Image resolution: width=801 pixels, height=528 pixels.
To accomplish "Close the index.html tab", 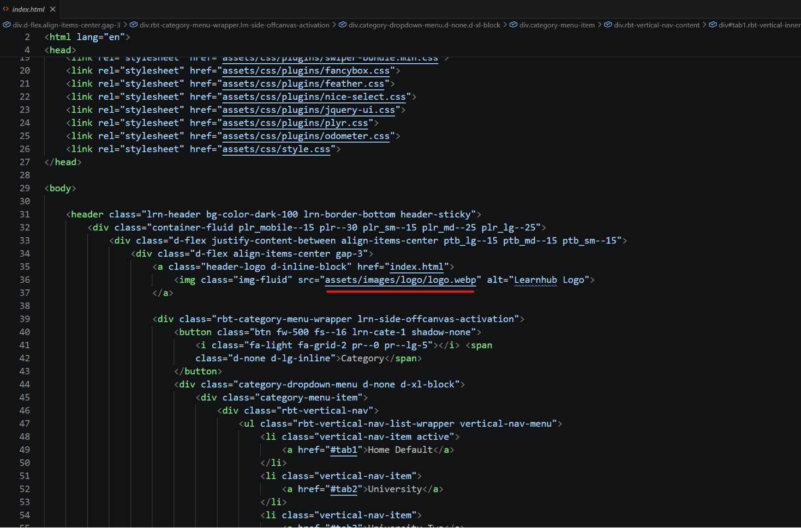I will click(53, 9).
